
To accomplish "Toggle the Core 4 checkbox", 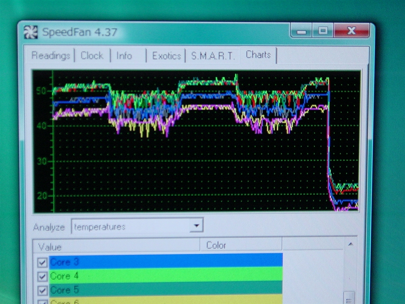I will pyautogui.click(x=42, y=276).
